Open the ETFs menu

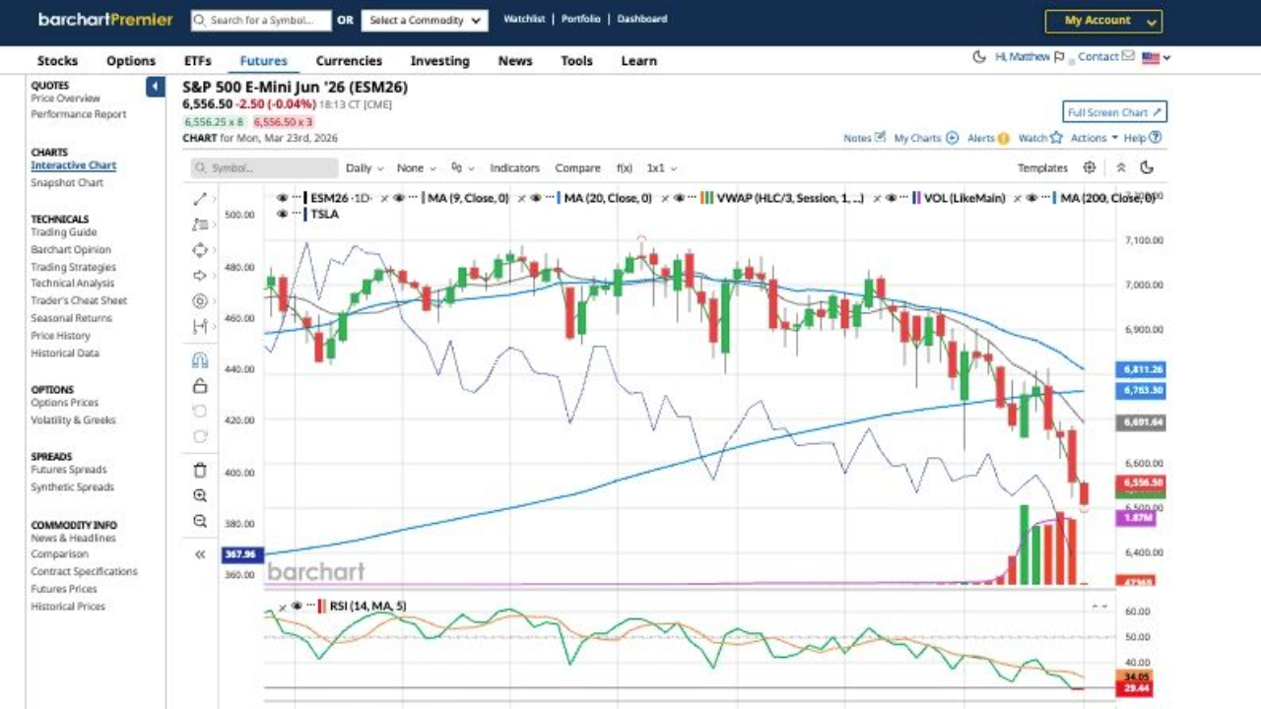[x=198, y=60]
